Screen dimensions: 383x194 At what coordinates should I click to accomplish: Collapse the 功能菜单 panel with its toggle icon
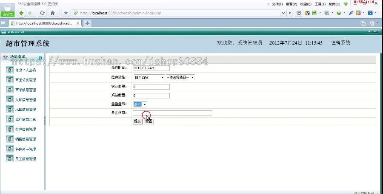pyautogui.click(x=40, y=58)
